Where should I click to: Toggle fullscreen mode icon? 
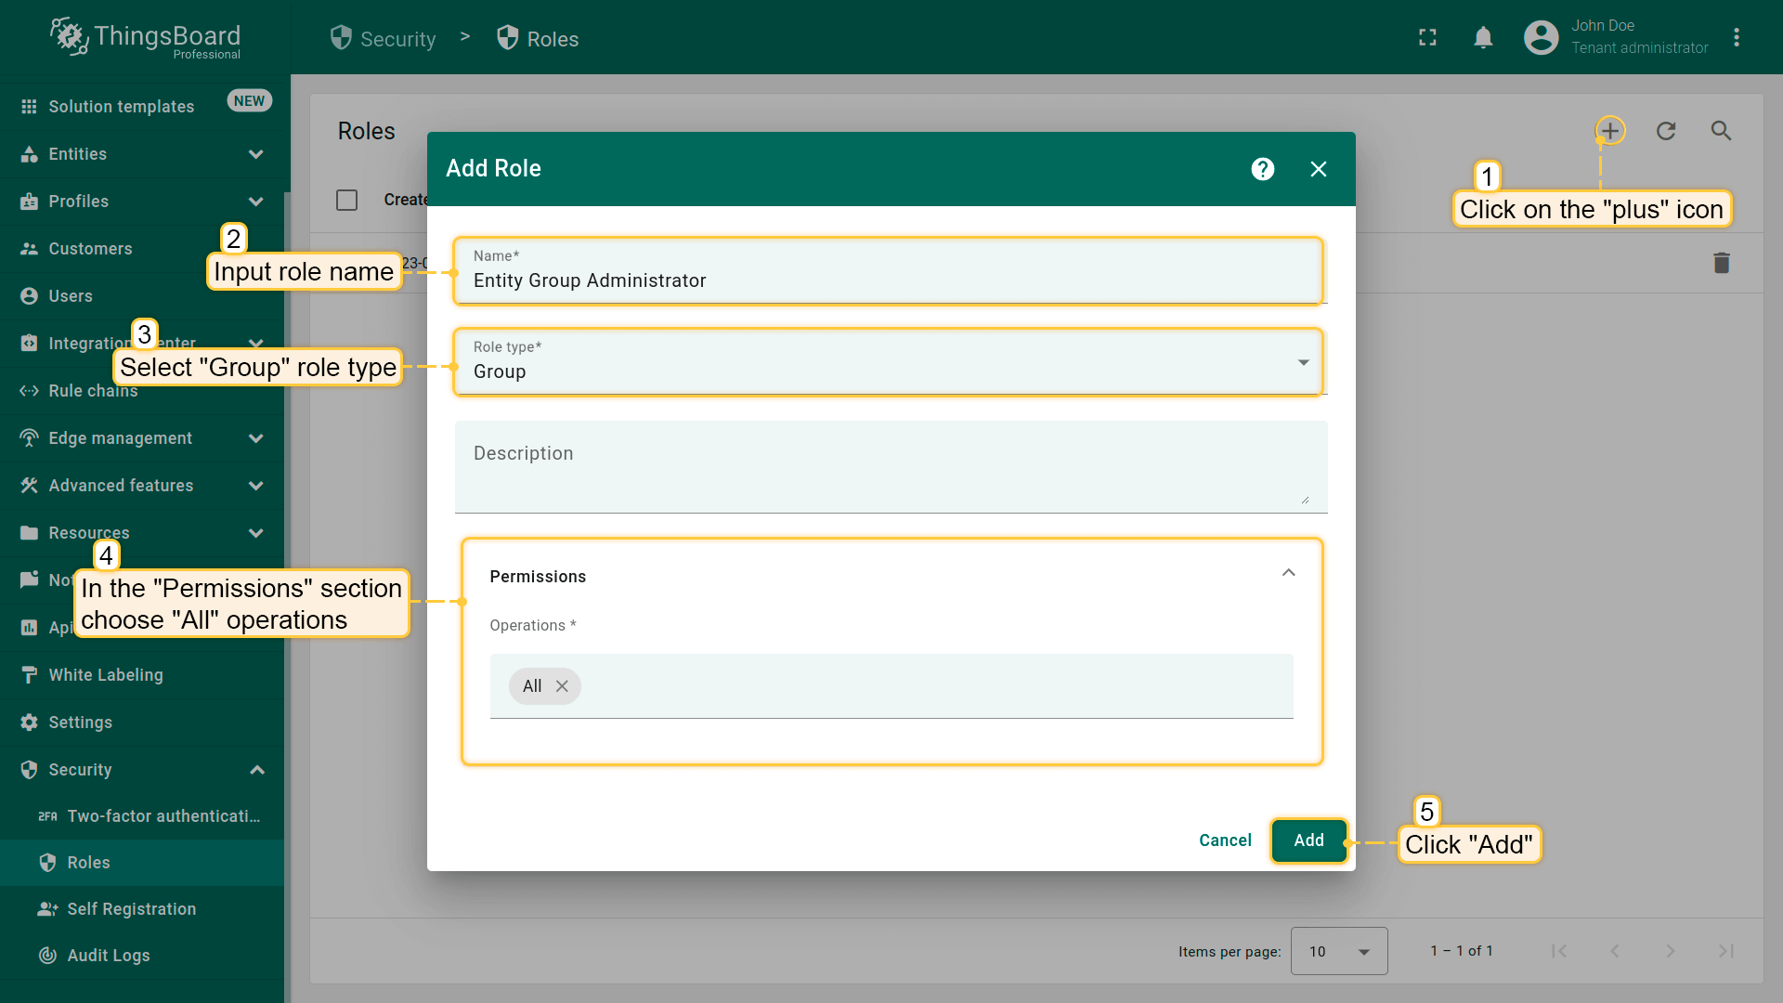pos(1427,38)
